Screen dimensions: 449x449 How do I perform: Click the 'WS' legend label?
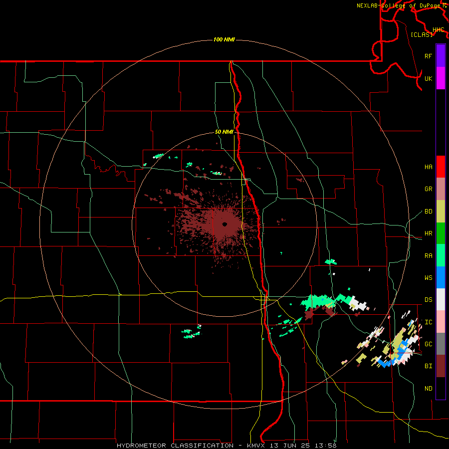(x=428, y=278)
